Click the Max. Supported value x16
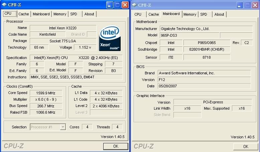This screenshot has width=260, height=152. pyautogui.click(x=242, y=109)
